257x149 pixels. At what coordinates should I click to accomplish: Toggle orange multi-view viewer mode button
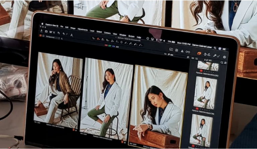pos(40,35)
